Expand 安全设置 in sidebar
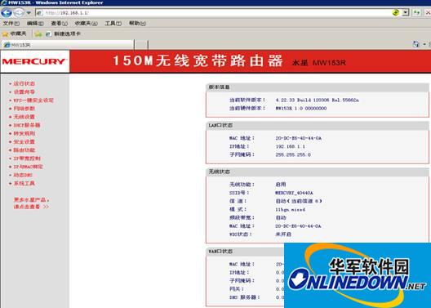Image resolution: width=431 pixels, height=308 pixels. pyautogui.click(x=24, y=142)
